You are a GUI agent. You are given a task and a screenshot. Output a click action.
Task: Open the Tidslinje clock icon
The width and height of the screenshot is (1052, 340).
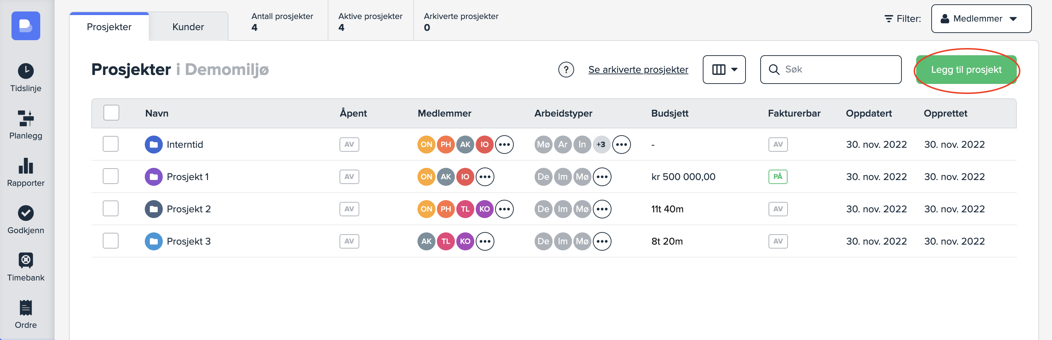pos(26,71)
